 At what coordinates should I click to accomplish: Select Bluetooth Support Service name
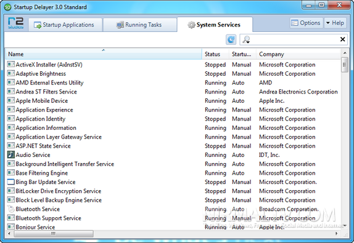coord(48,218)
